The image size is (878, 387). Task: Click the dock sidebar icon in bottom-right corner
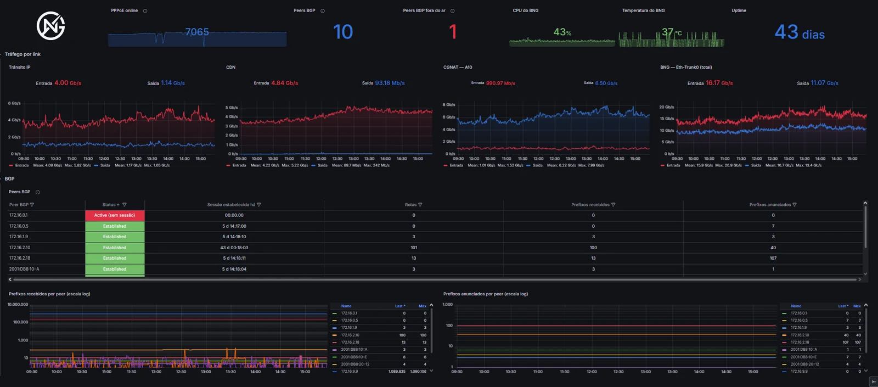(x=873, y=382)
